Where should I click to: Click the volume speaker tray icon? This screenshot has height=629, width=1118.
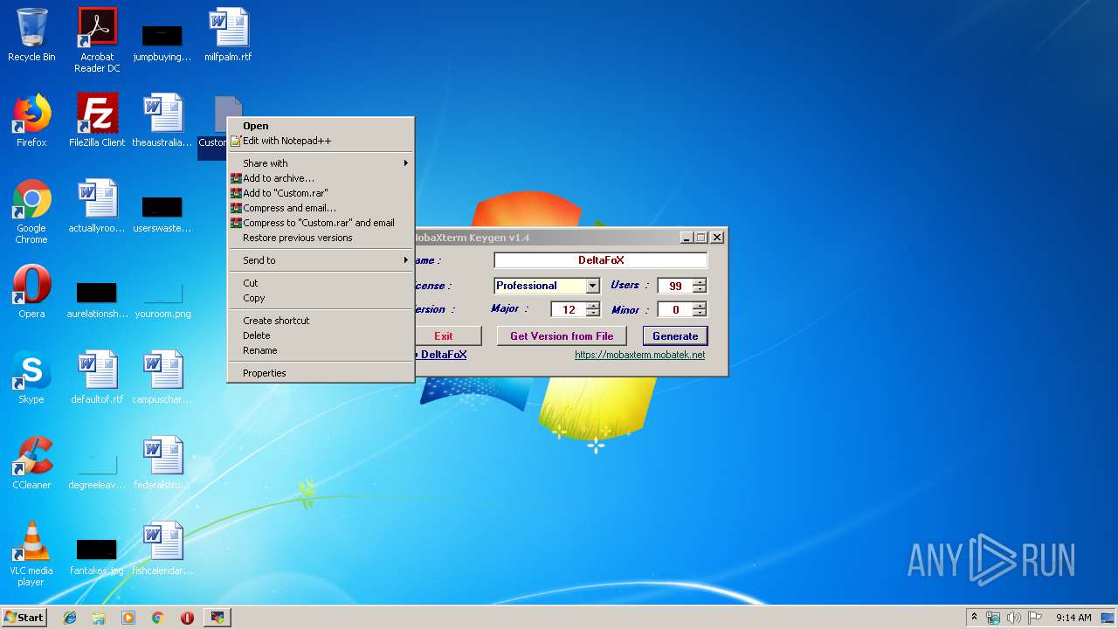click(x=1014, y=618)
